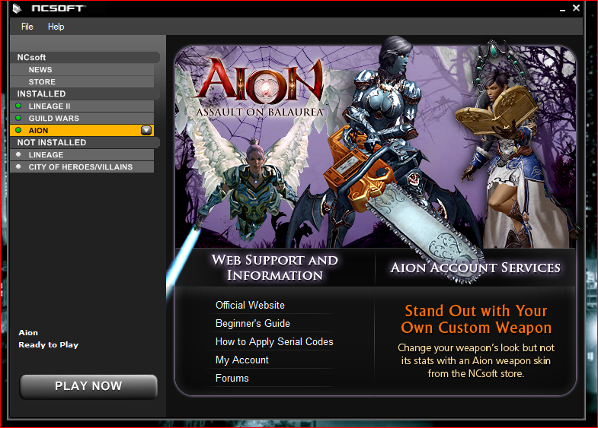Click the green status dot beside Aion
Viewport: 598px width, 428px height.
(18, 131)
